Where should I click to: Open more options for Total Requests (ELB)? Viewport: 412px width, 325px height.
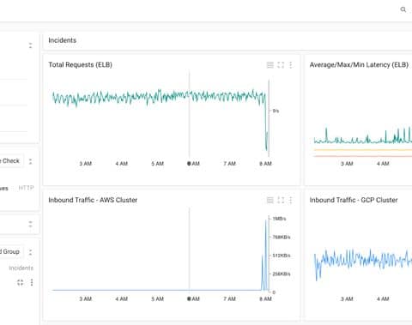click(x=291, y=65)
